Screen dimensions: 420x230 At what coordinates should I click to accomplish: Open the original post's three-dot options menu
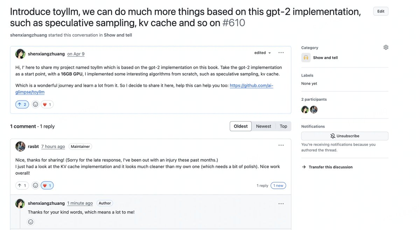(x=281, y=53)
